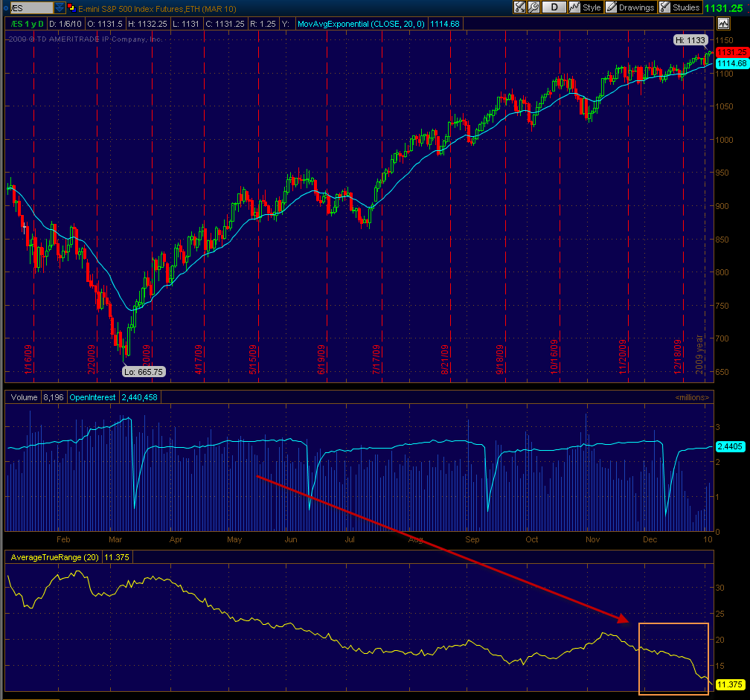Click the 7/17/09 expiration date marker
The width and height of the screenshot is (750, 700).
point(376,359)
